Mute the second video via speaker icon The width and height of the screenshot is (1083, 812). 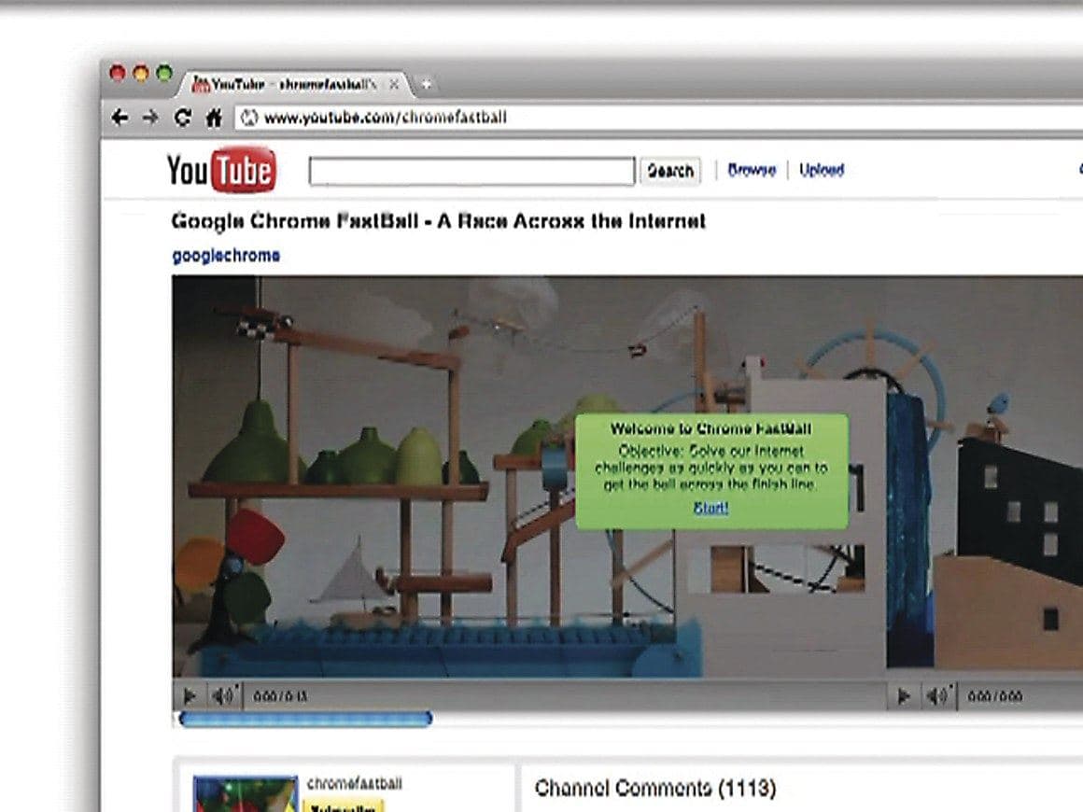938,696
